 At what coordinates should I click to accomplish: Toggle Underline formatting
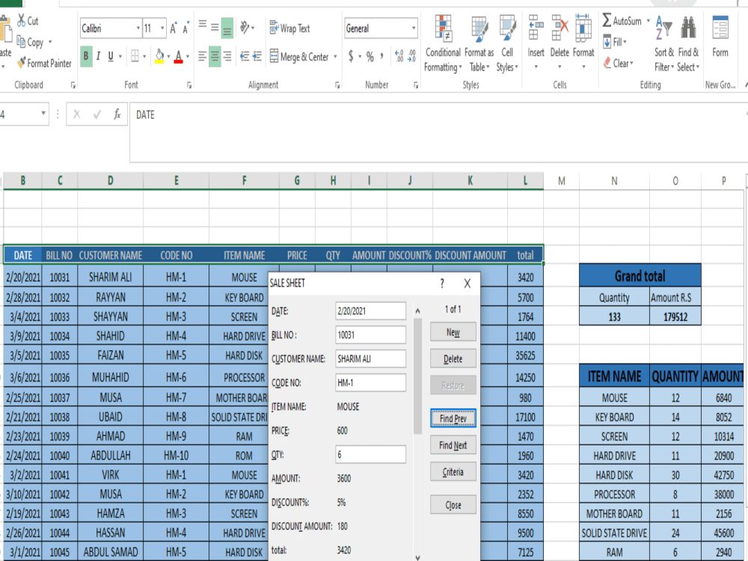[111, 56]
